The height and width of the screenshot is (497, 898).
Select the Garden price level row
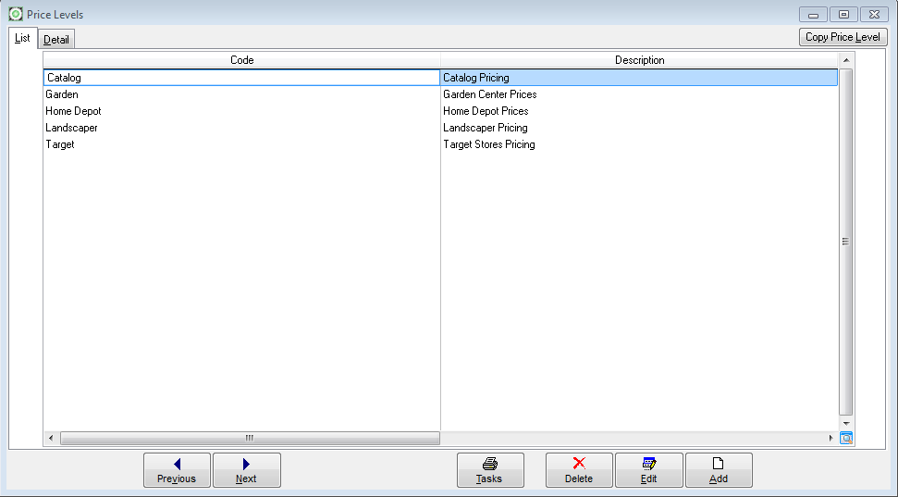coord(62,94)
